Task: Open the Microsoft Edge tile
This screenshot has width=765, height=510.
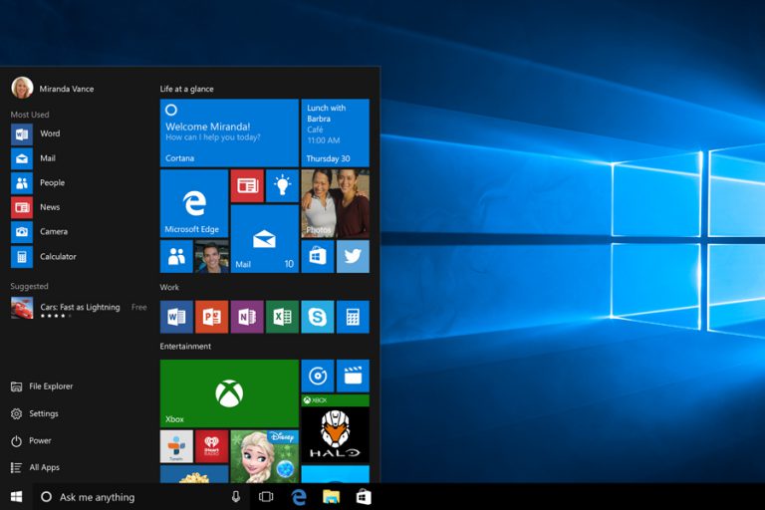Action: click(x=194, y=203)
